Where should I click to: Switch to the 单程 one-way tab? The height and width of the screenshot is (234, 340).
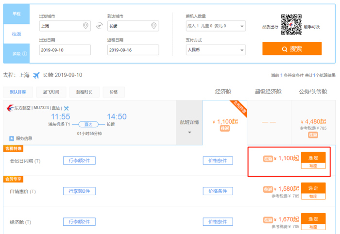click(16, 14)
